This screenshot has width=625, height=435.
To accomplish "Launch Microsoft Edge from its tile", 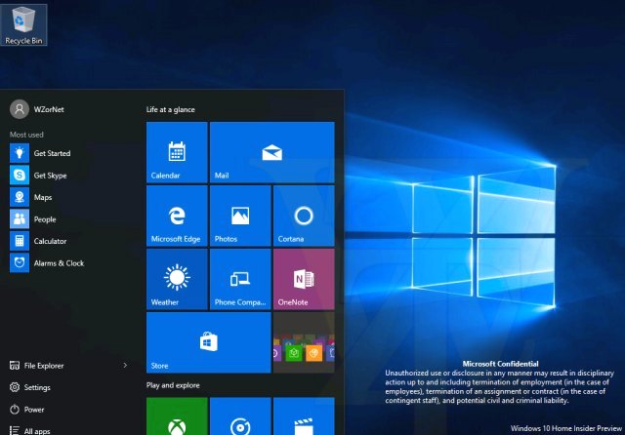I will pos(177,216).
